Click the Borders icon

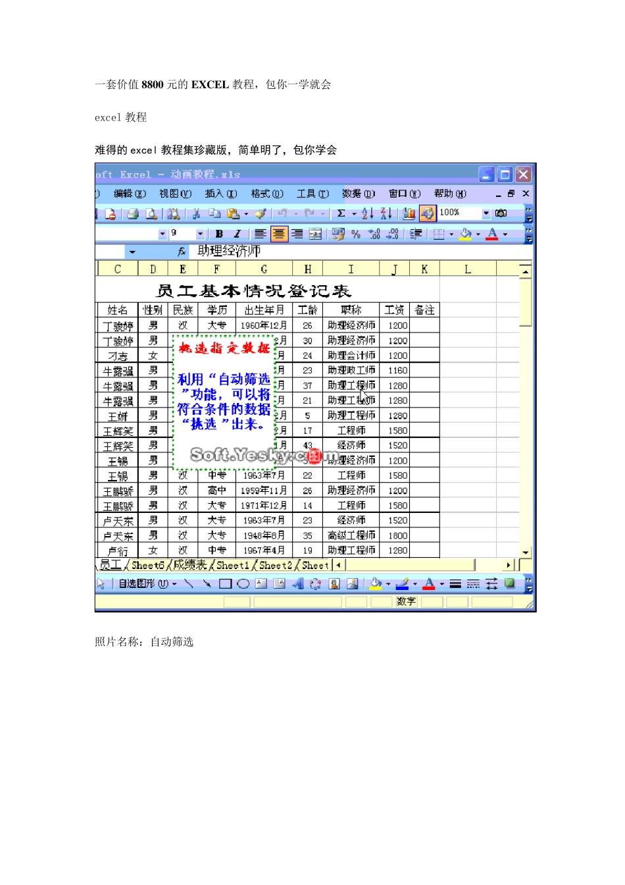tap(439, 234)
